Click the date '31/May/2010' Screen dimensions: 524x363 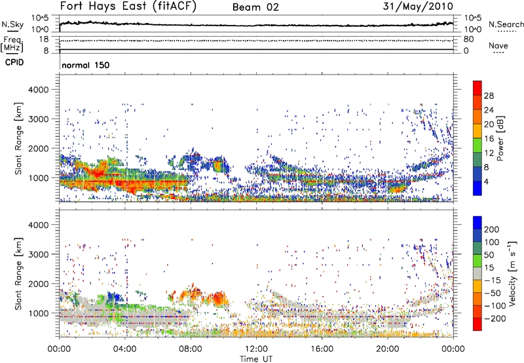pos(418,7)
